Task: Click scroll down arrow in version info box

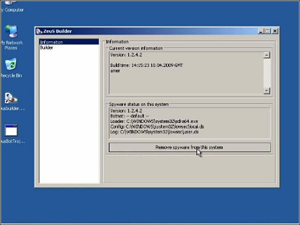Action: [267, 90]
